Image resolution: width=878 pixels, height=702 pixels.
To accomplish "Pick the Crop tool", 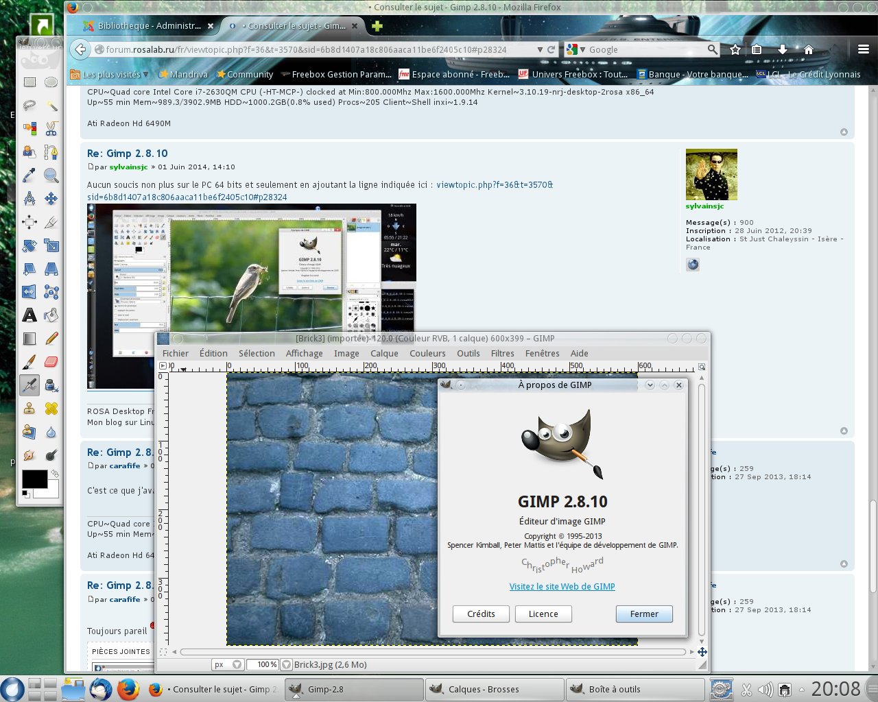I will pyautogui.click(x=51, y=222).
